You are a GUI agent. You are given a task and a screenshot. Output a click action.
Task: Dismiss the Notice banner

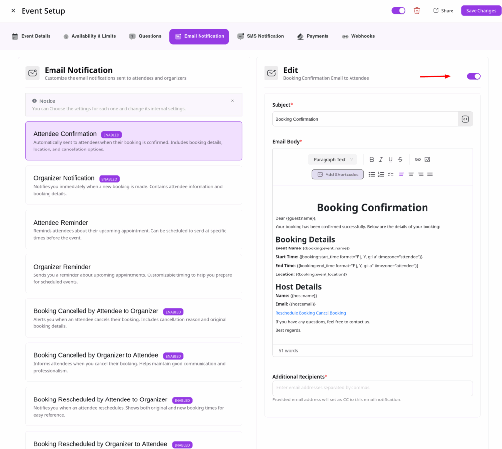[x=232, y=100]
